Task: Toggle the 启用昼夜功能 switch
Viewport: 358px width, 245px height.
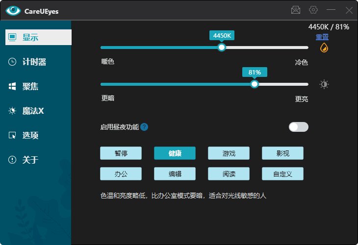Action: coord(298,127)
